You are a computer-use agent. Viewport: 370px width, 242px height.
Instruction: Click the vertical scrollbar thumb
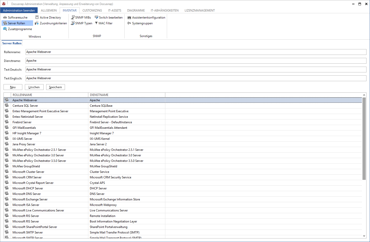point(364,139)
